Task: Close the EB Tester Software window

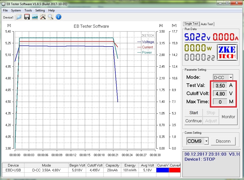Action: (x=237, y=3)
